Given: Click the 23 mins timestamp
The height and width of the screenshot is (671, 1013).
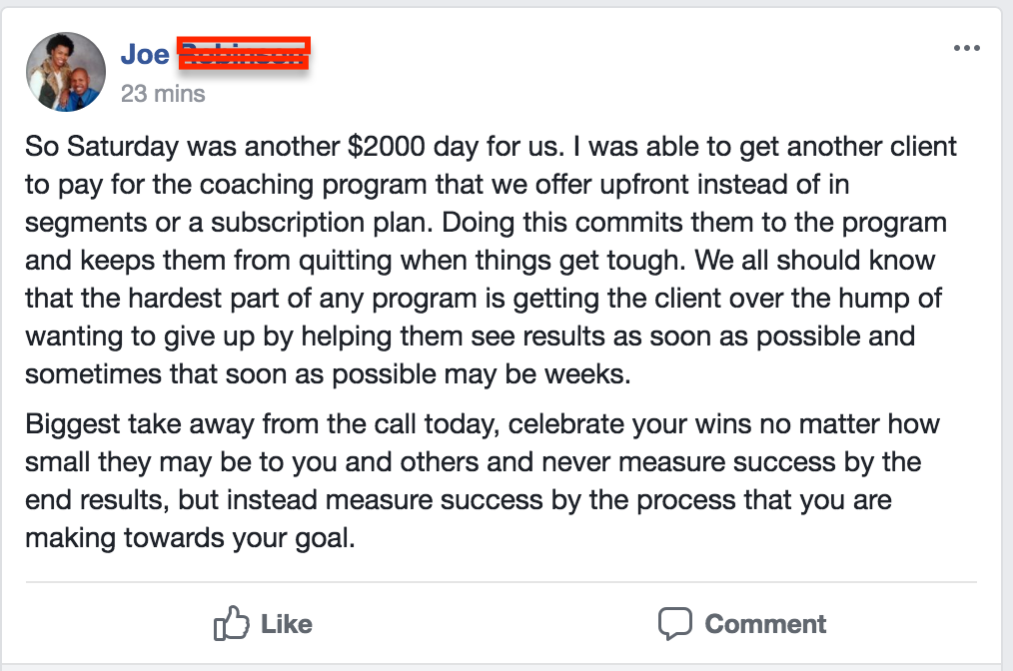Looking at the screenshot, I should [163, 94].
